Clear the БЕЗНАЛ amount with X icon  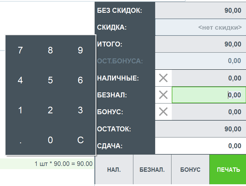(163, 95)
